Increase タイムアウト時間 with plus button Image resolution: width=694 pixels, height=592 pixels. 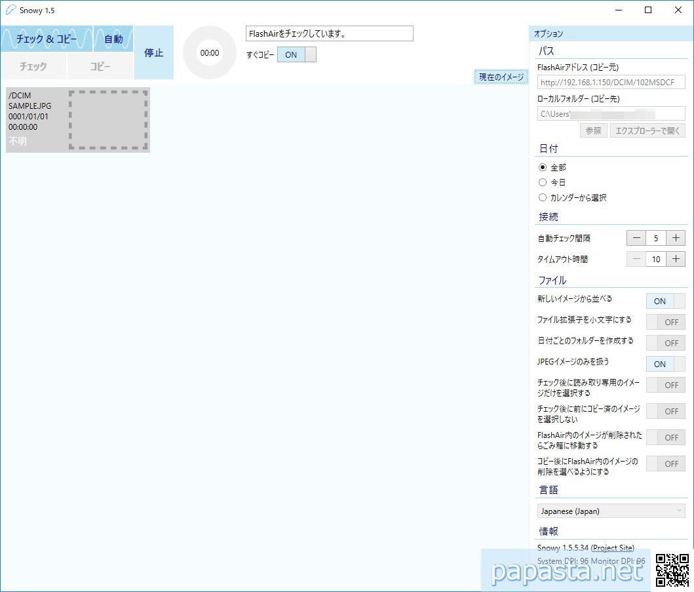tap(676, 259)
